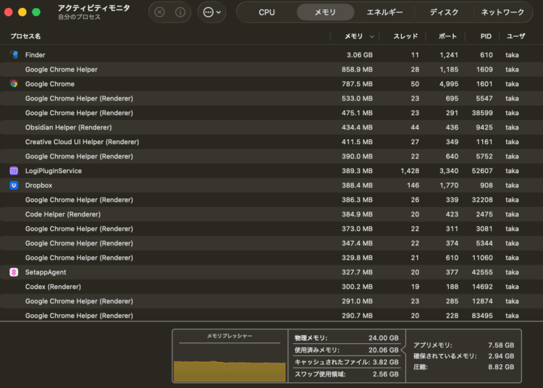Click the 390.0 MB memory value
The image size is (543, 388).
pyautogui.click(x=357, y=156)
